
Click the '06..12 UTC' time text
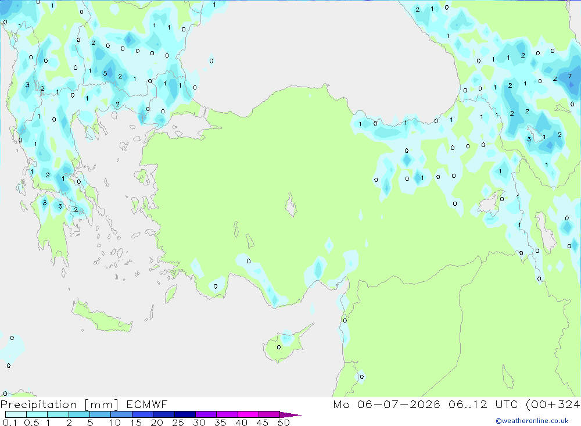(x=485, y=404)
